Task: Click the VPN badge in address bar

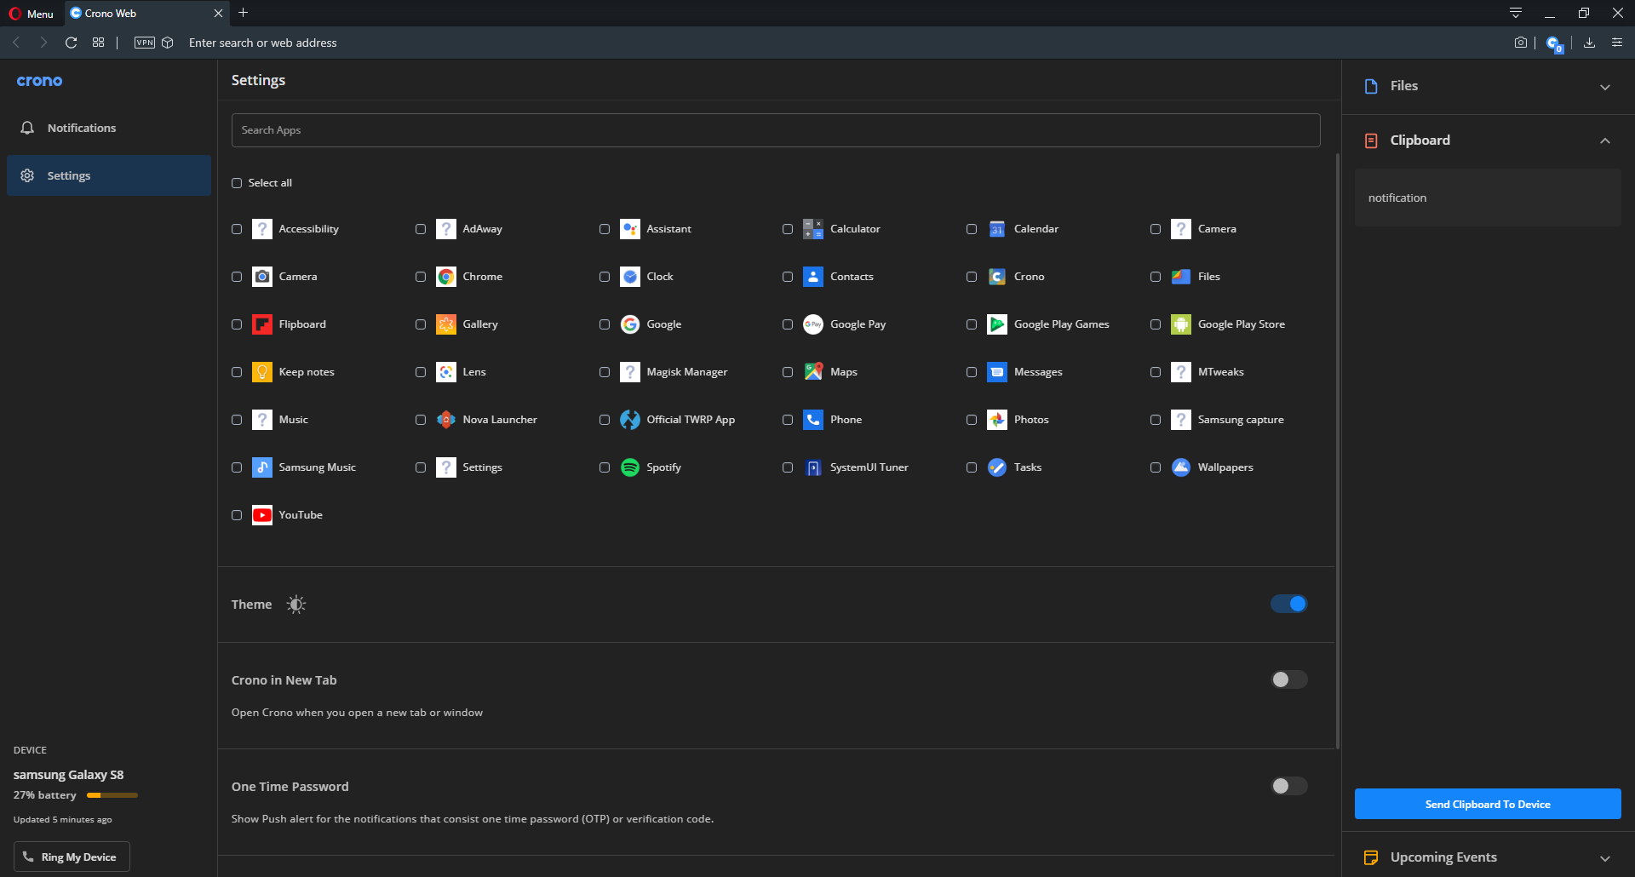Action: click(x=145, y=43)
